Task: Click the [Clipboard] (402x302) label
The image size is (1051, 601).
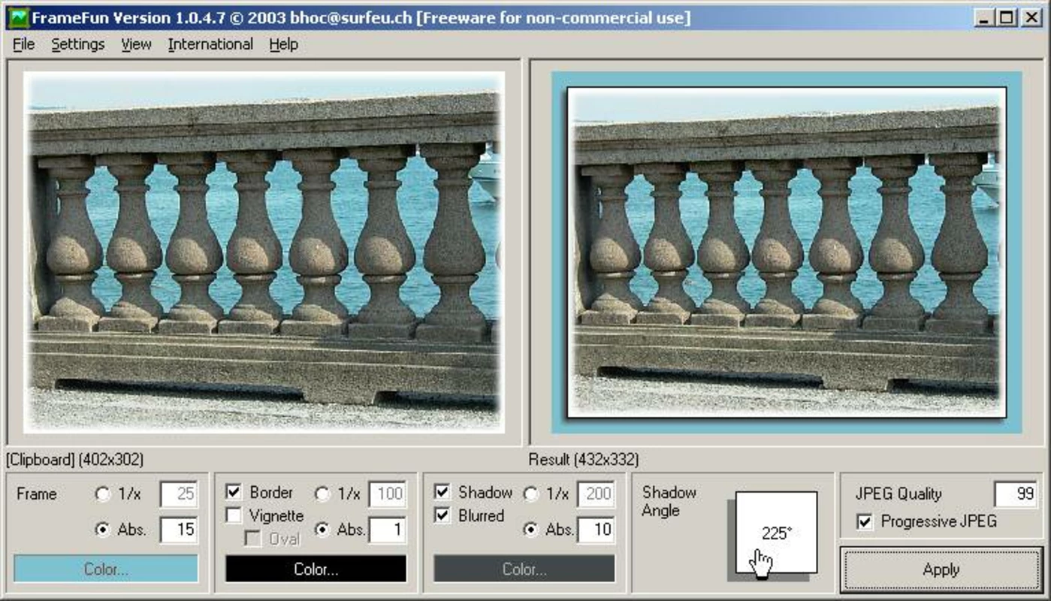Action: (x=75, y=459)
